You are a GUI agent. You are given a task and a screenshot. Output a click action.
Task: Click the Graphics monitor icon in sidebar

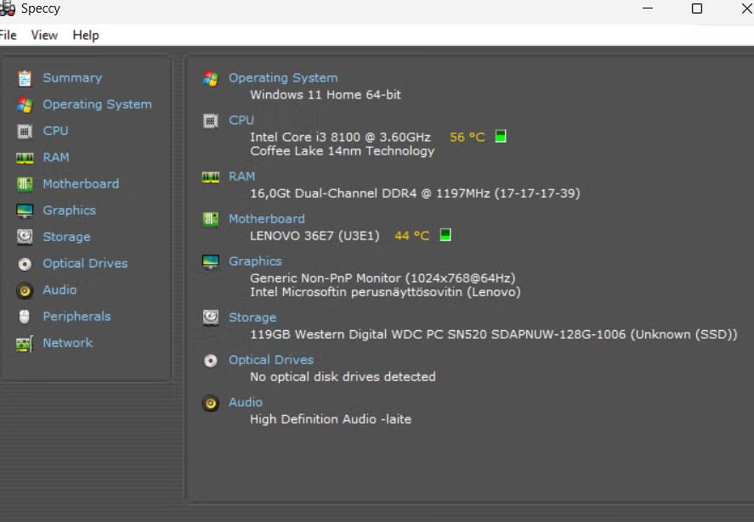pyautogui.click(x=25, y=210)
